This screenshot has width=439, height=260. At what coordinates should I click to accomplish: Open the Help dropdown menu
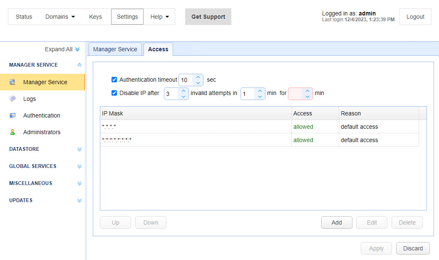click(160, 17)
